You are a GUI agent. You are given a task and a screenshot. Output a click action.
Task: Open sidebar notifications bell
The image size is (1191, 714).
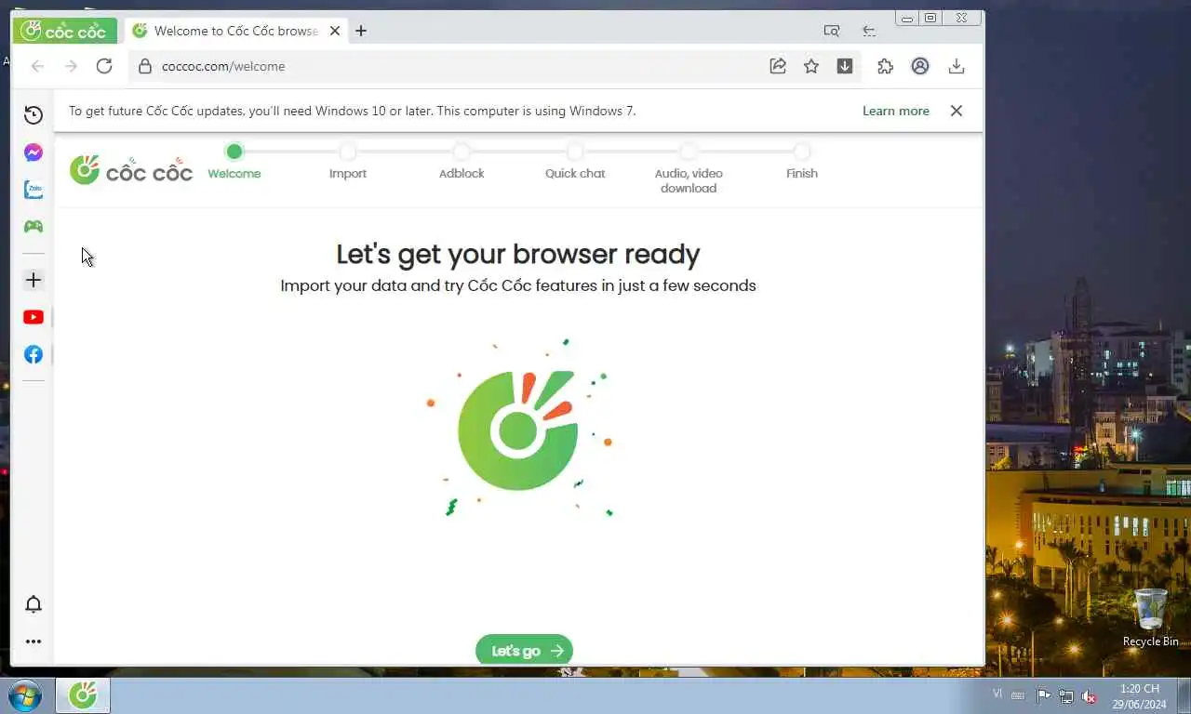[x=33, y=604]
